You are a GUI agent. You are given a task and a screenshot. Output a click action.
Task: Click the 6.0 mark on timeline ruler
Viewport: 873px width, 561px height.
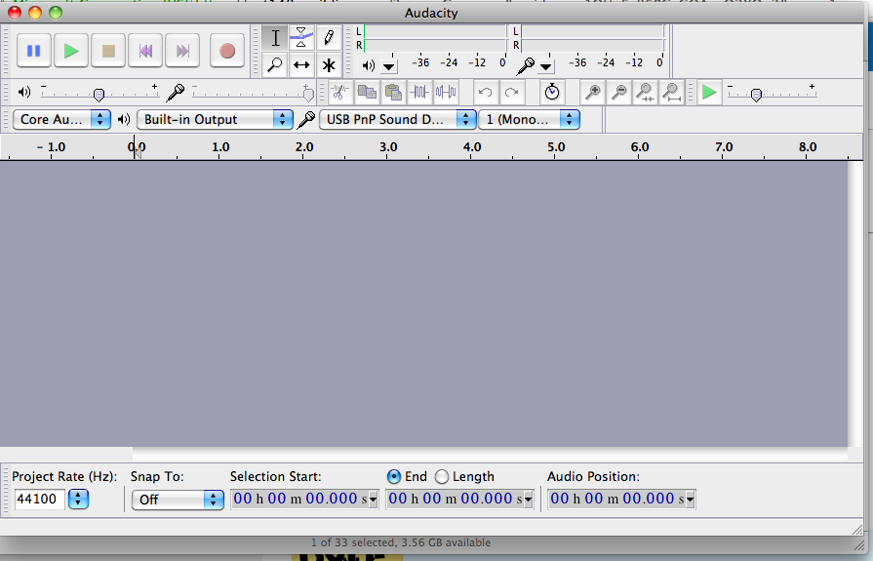pos(640,147)
